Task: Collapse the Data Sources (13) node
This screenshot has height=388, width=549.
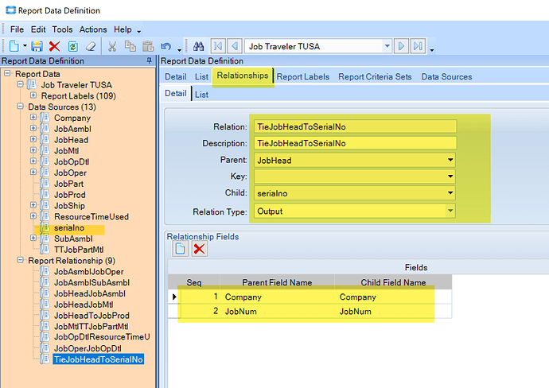Action: click(21, 106)
